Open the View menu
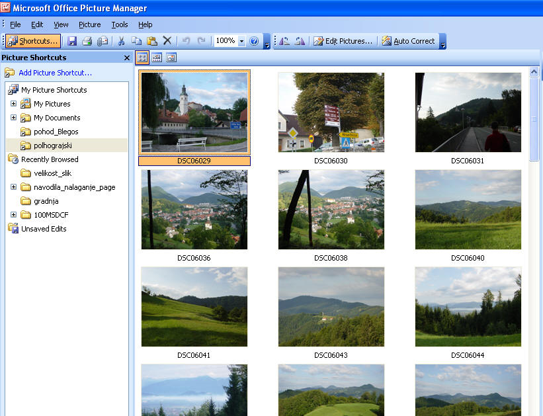Viewport: 543px width, 416px height. (x=61, y=24)
